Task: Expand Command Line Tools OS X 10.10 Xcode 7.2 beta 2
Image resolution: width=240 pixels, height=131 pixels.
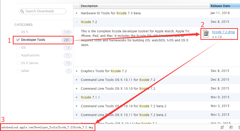Action: pos(77,106)
